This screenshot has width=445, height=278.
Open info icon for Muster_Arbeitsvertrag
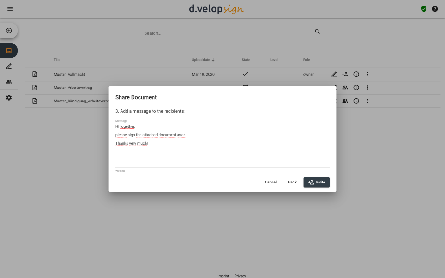(x=356, y=88)
